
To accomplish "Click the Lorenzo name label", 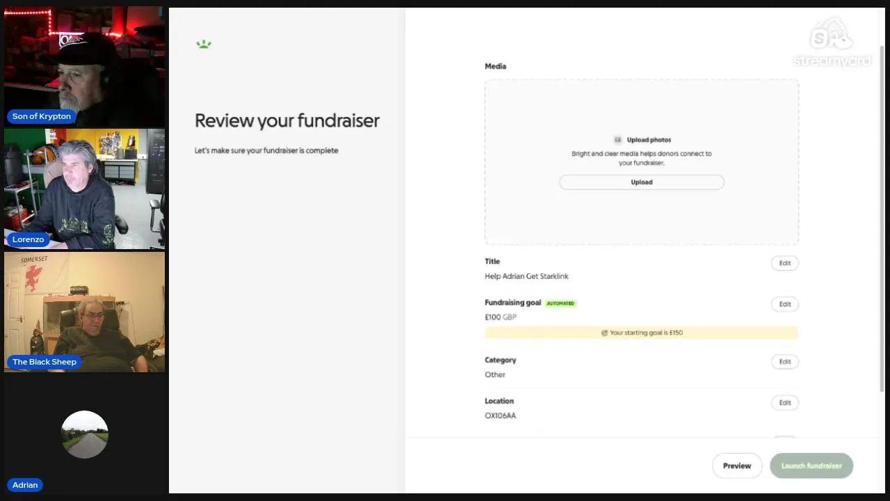I will coord(29,239).
